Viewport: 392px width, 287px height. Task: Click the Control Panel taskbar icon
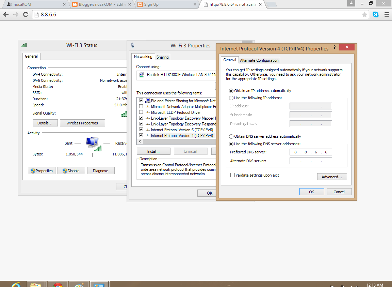(x=99, y=285)
